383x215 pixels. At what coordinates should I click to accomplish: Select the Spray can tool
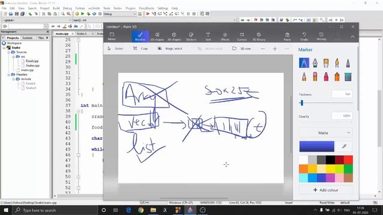(337, 77)
